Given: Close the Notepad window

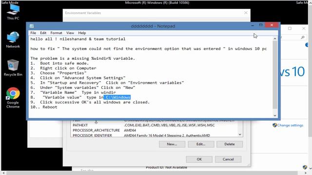Looking at the screenshot, I should tap(272, 25).
